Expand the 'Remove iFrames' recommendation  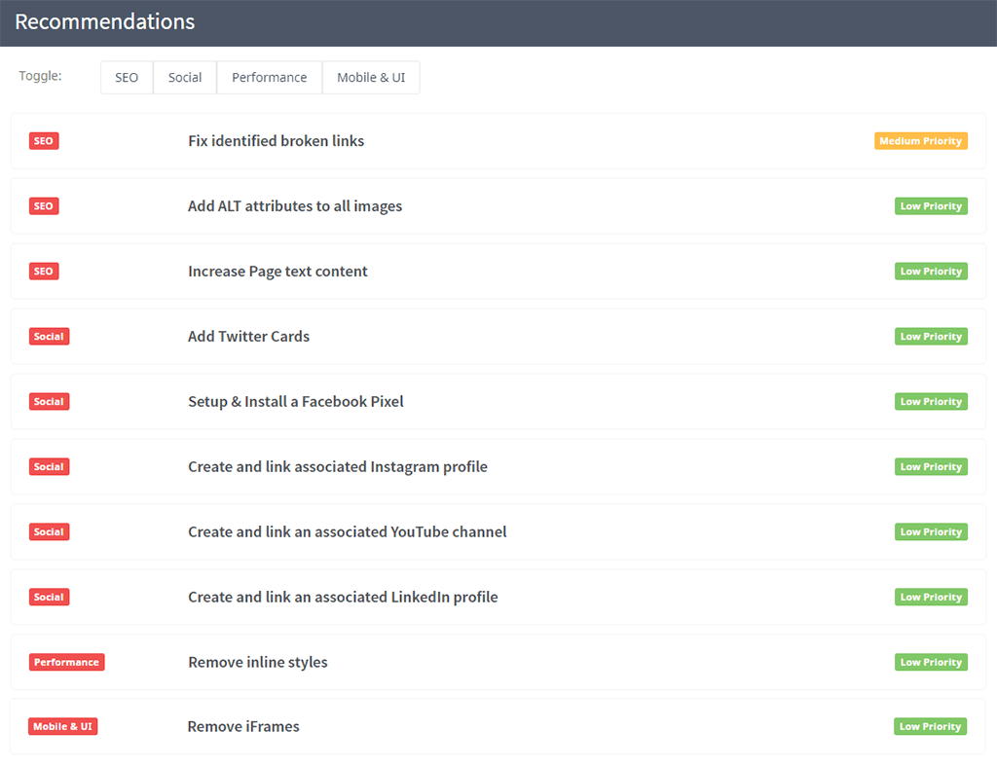pos(243,727)
